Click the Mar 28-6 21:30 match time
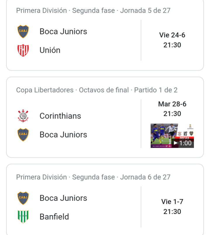The image size is (210, 235). coord(172,109)
